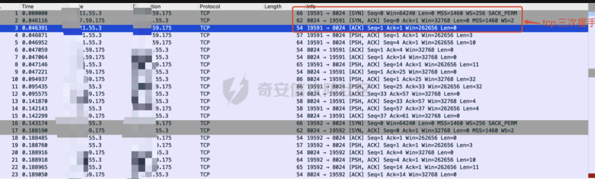This screenshot has width=595, height=179.
Task: Select packet 17 SYN, ACK to 19592
Action: click(375, 130)
